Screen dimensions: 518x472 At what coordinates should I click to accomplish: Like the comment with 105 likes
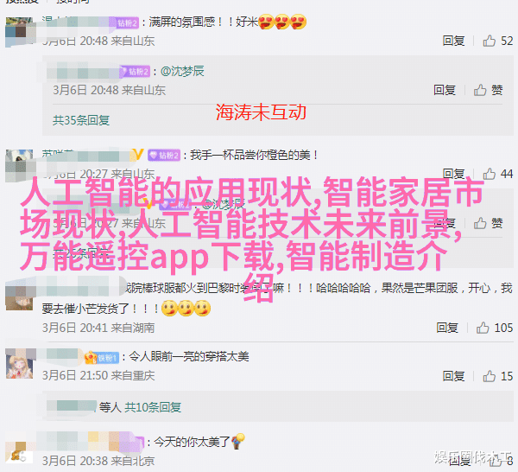494,328
